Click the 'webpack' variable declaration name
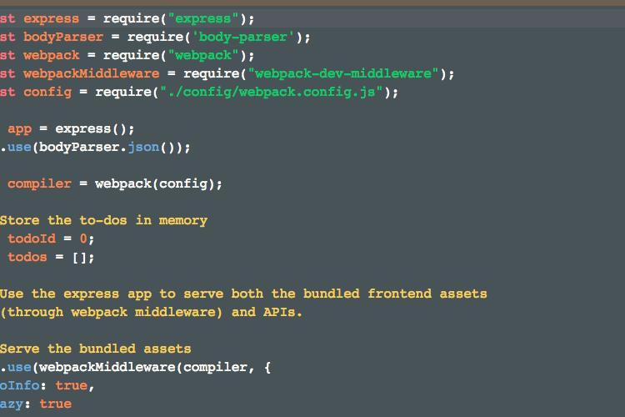The width and height of the screenshot is (625, 417). pos(51,56)
